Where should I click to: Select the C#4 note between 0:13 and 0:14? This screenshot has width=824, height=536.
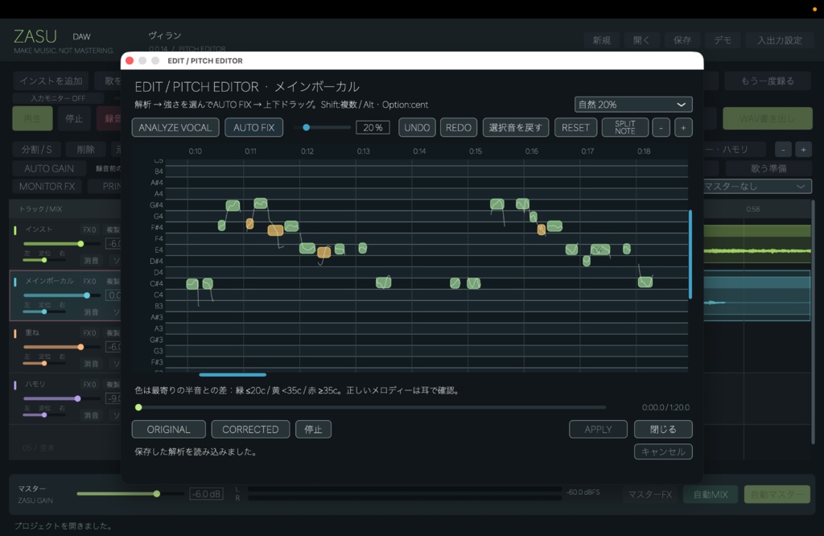[384, 282]
